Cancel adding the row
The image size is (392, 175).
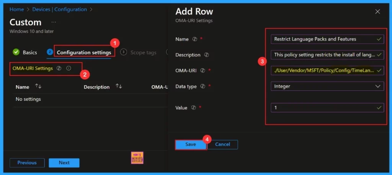click(x=222, y=144)
